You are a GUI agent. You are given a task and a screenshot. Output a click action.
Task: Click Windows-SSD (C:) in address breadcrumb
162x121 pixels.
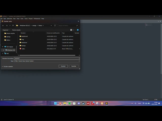click(25, 25)
